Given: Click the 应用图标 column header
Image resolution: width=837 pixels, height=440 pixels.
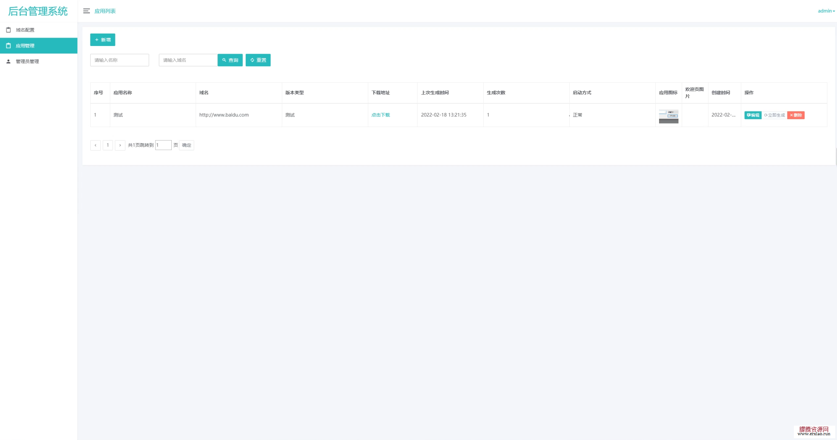Looking at the screenshot, I should 668,93.
